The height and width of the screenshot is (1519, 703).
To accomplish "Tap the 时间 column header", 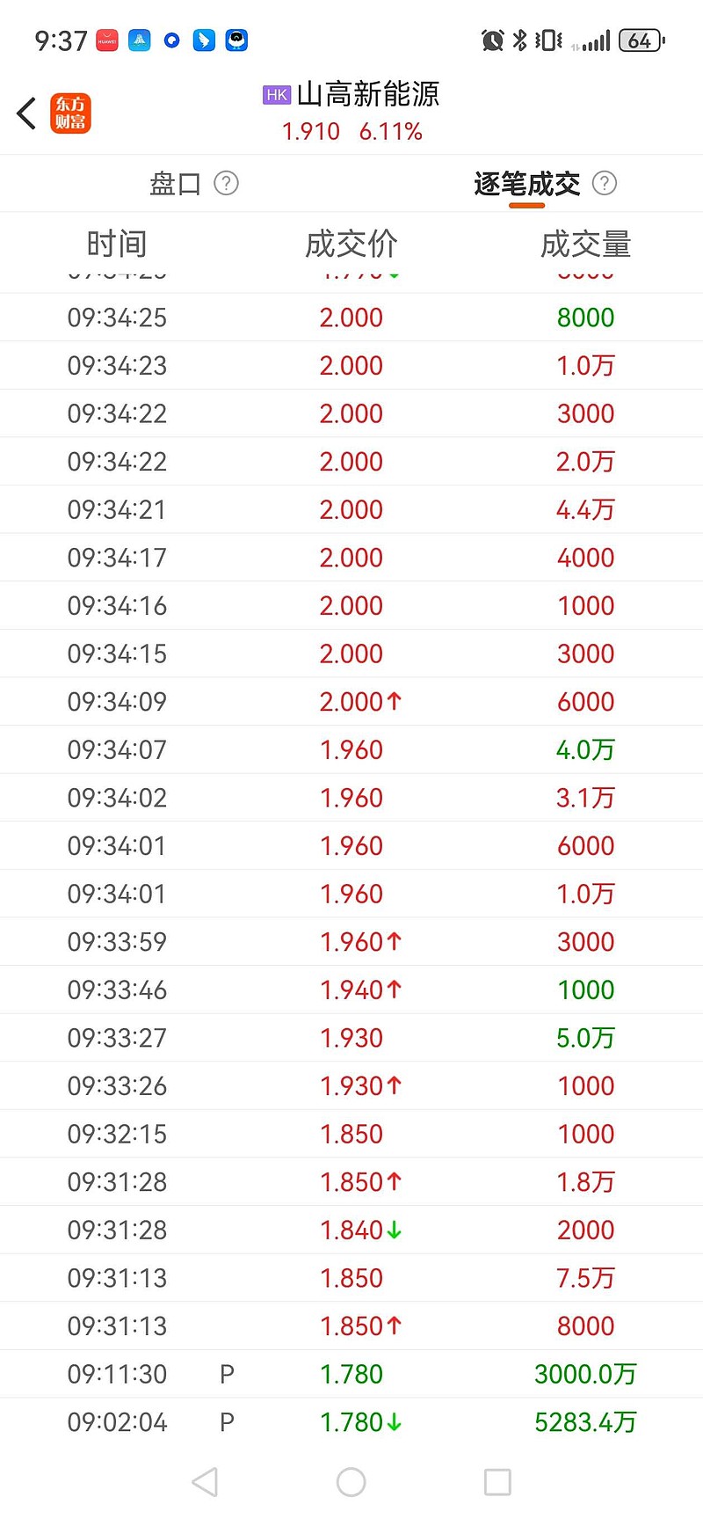I will [117, 244].
